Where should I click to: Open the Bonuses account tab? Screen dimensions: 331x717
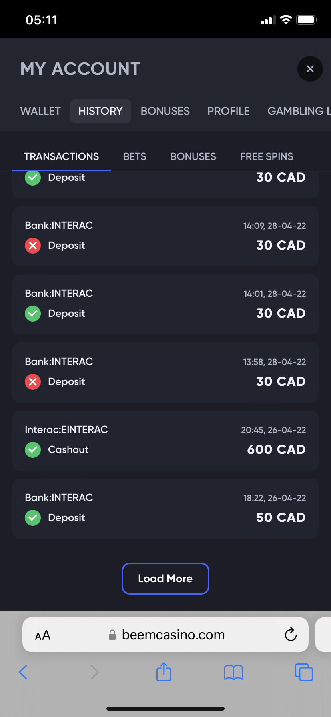tap(165, 111)
